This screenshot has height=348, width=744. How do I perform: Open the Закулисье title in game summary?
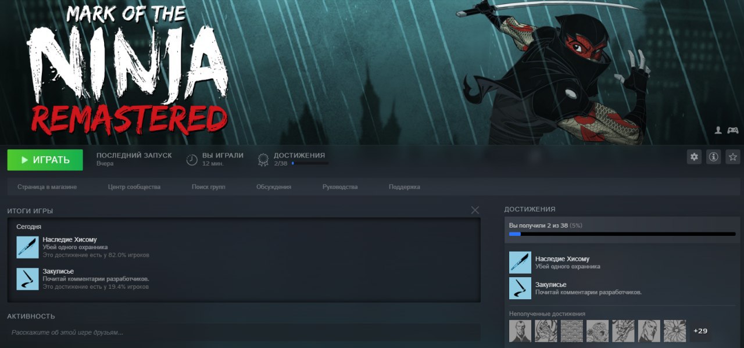58,271
